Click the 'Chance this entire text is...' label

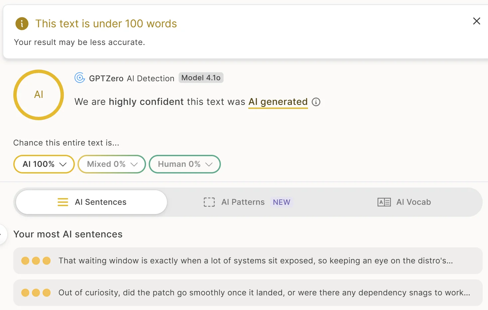(x=66, y=143)
